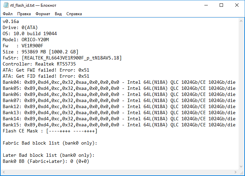Open the Формат menu

coord(43,14)
